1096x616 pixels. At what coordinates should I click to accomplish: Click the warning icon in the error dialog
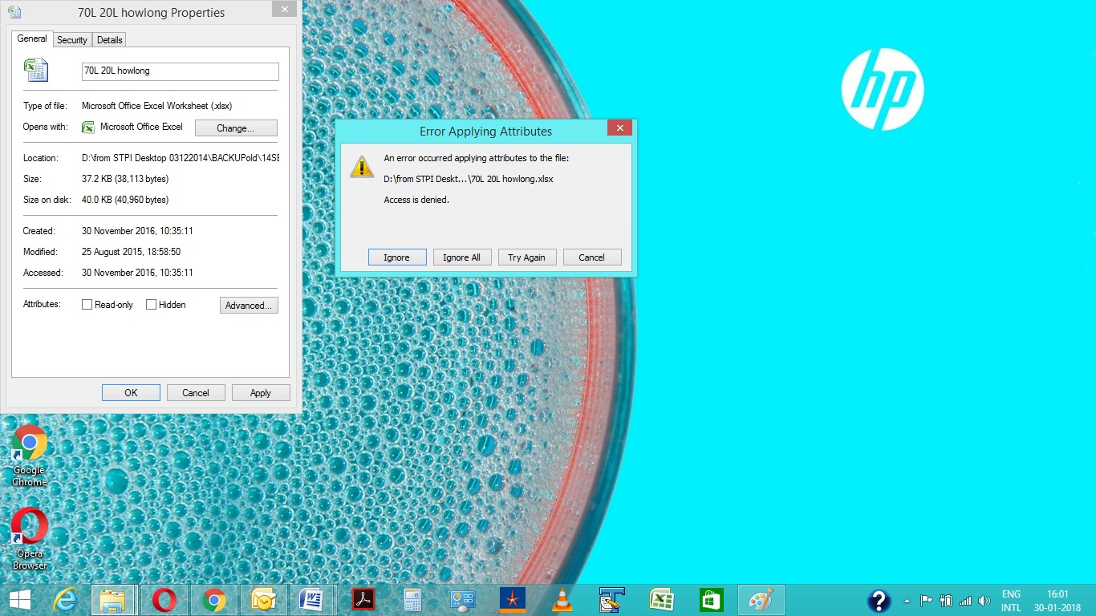pos(363,166)
